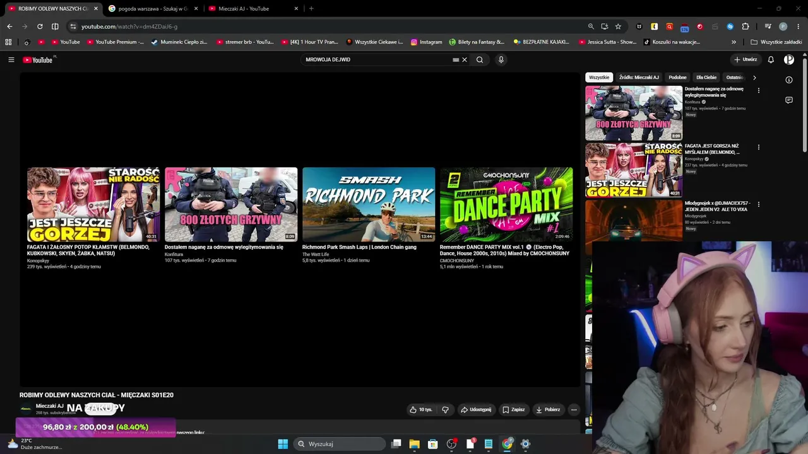Click the Utwórz create button
This screenshot has width=808, height=454.
pos(745,60)
